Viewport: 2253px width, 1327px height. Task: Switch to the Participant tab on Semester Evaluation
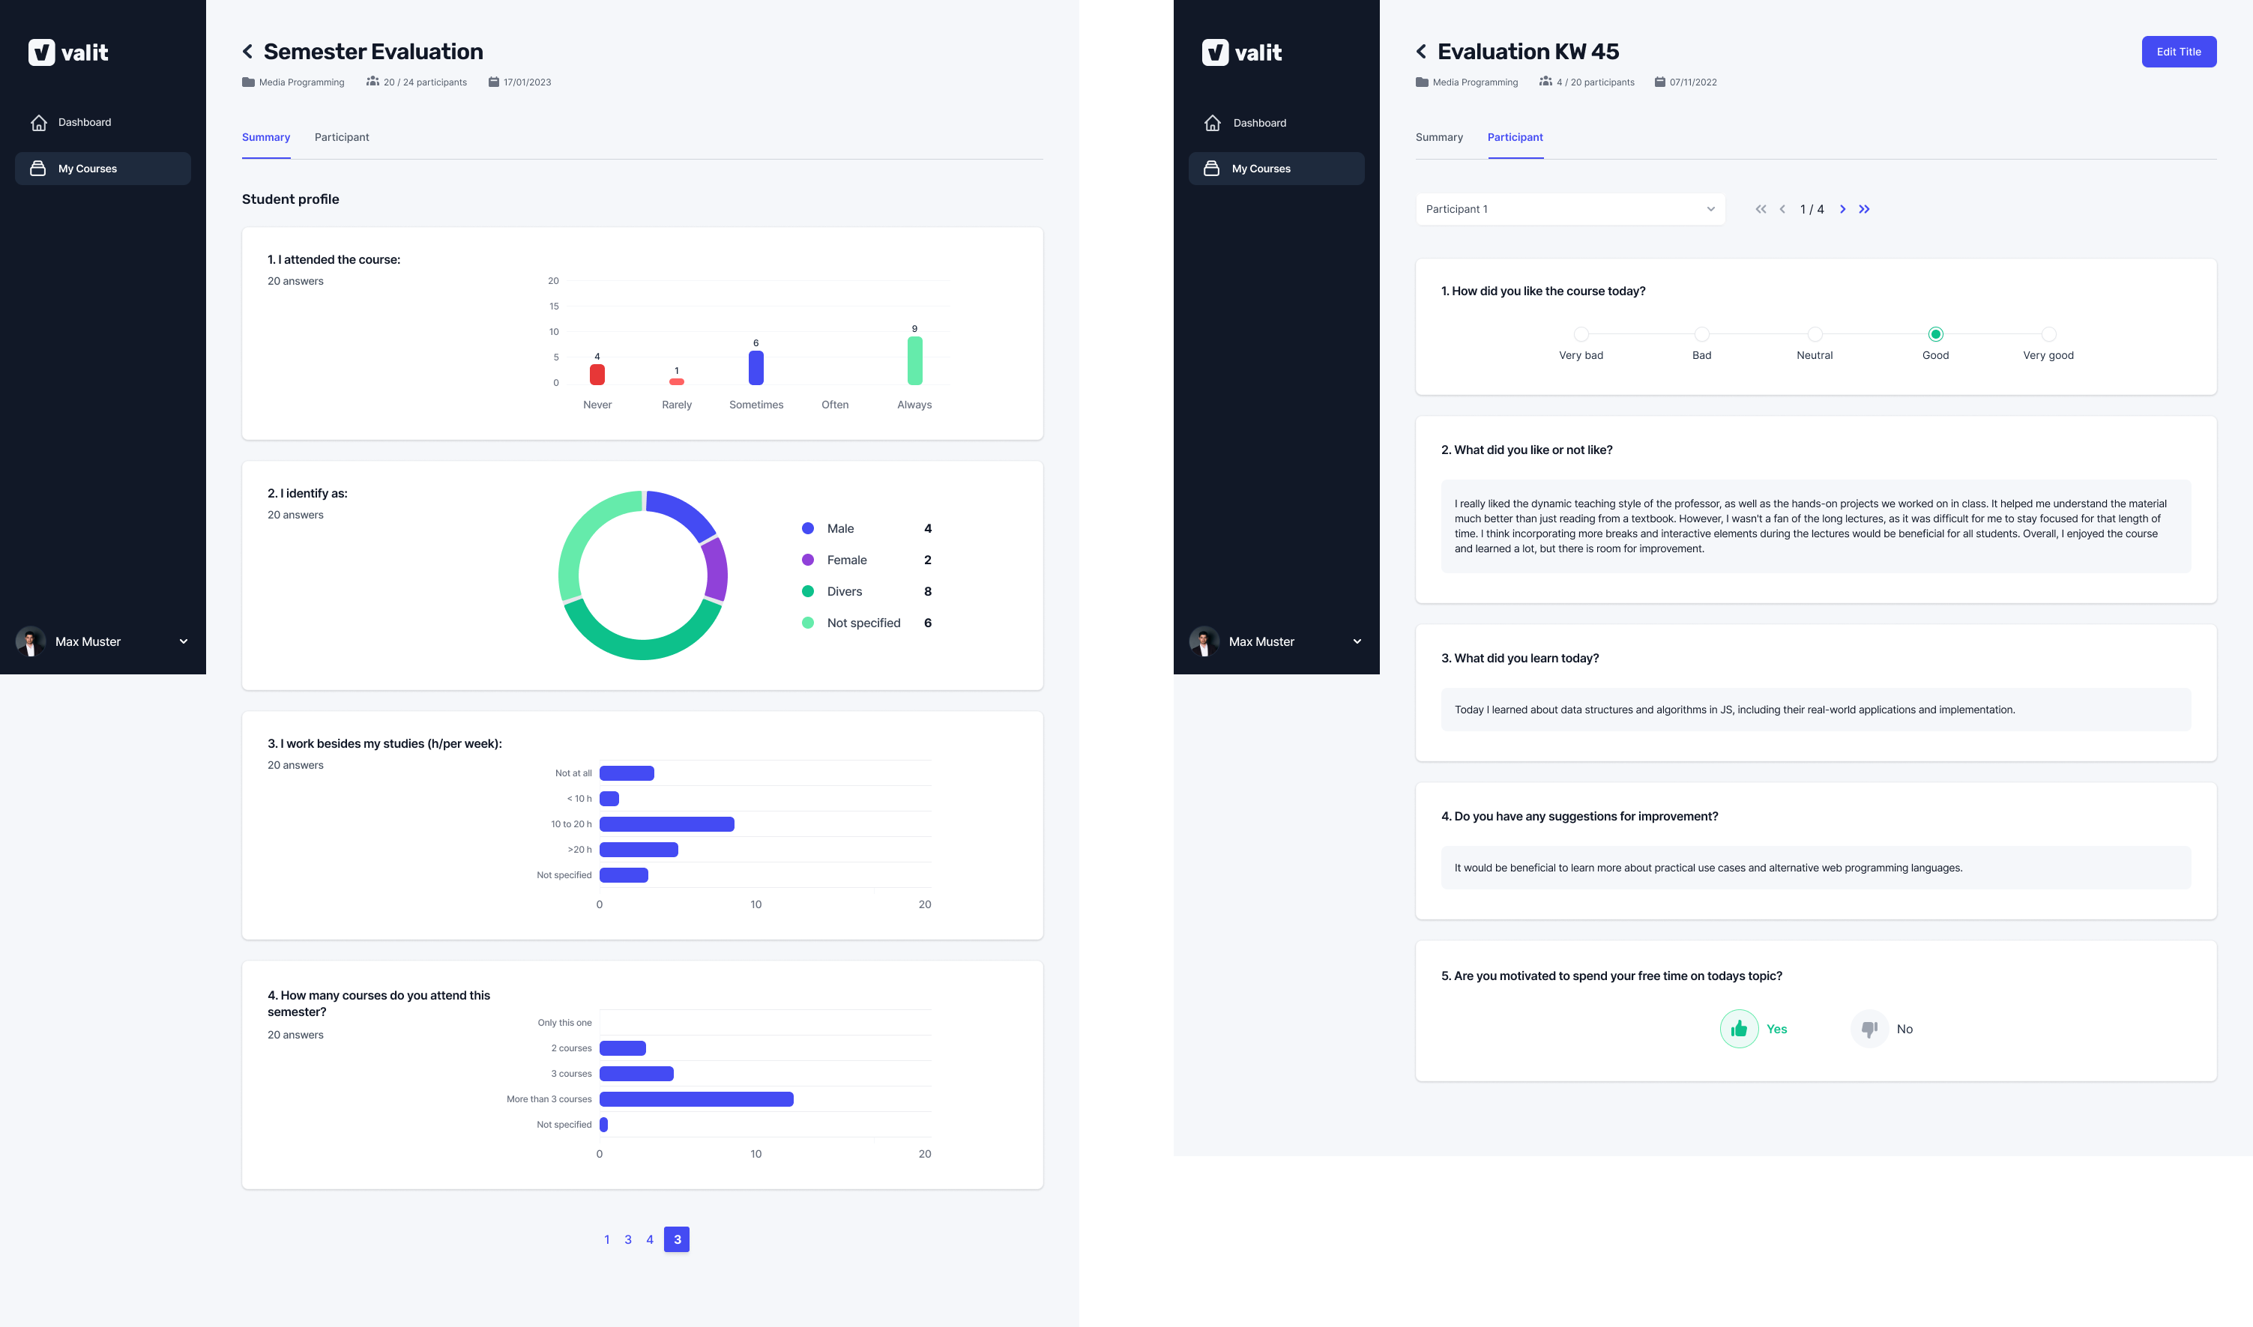pyautogui.click(x=341, y=137)
